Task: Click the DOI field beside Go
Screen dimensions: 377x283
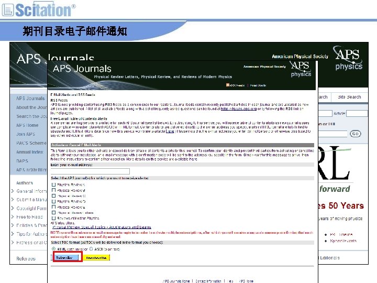Action: (x=333, y=134)
